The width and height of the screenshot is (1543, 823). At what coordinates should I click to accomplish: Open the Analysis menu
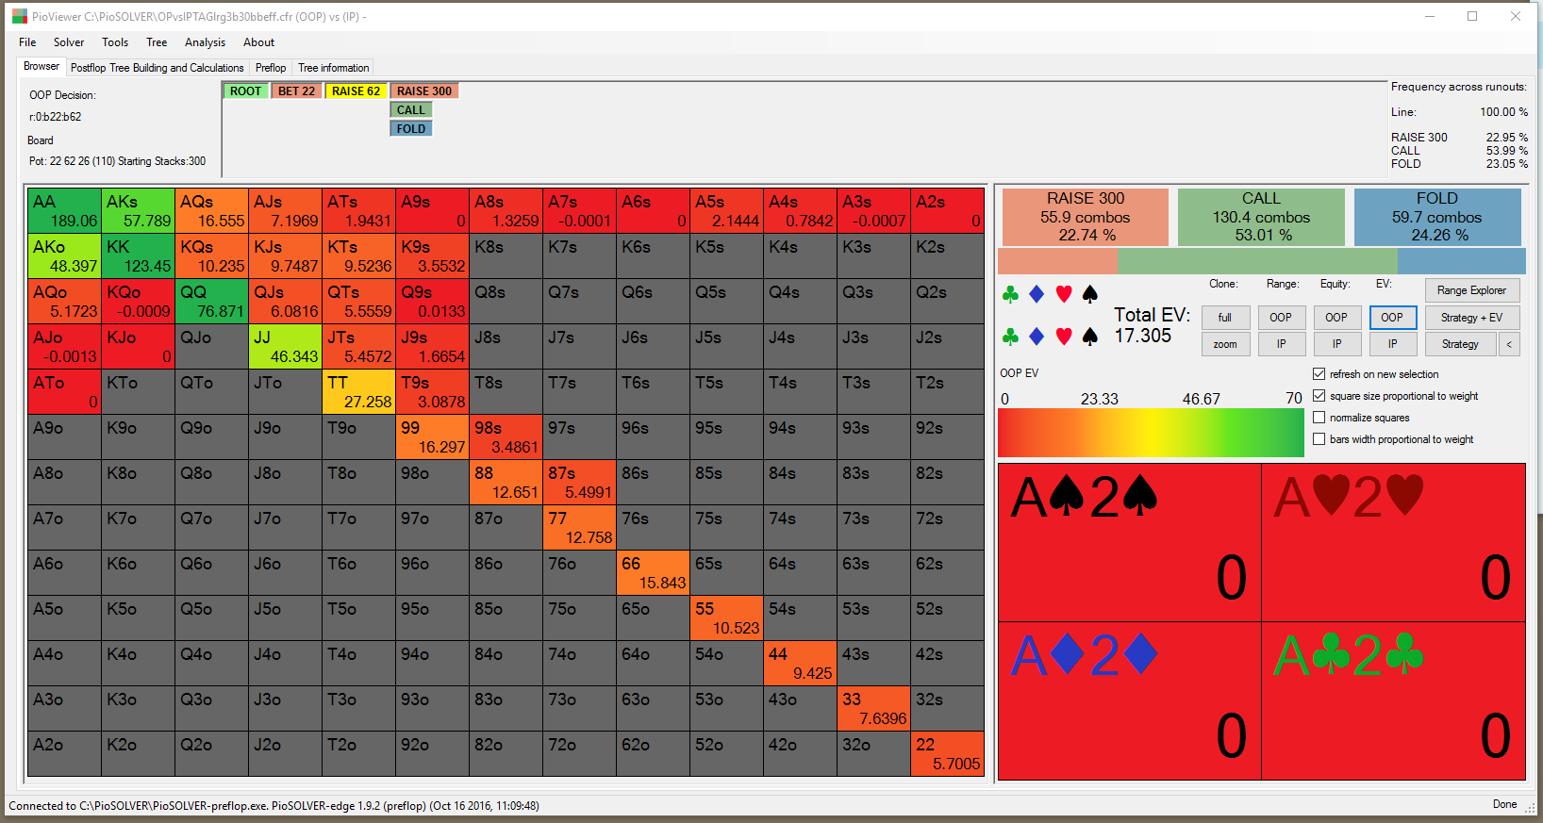[205, 42]
